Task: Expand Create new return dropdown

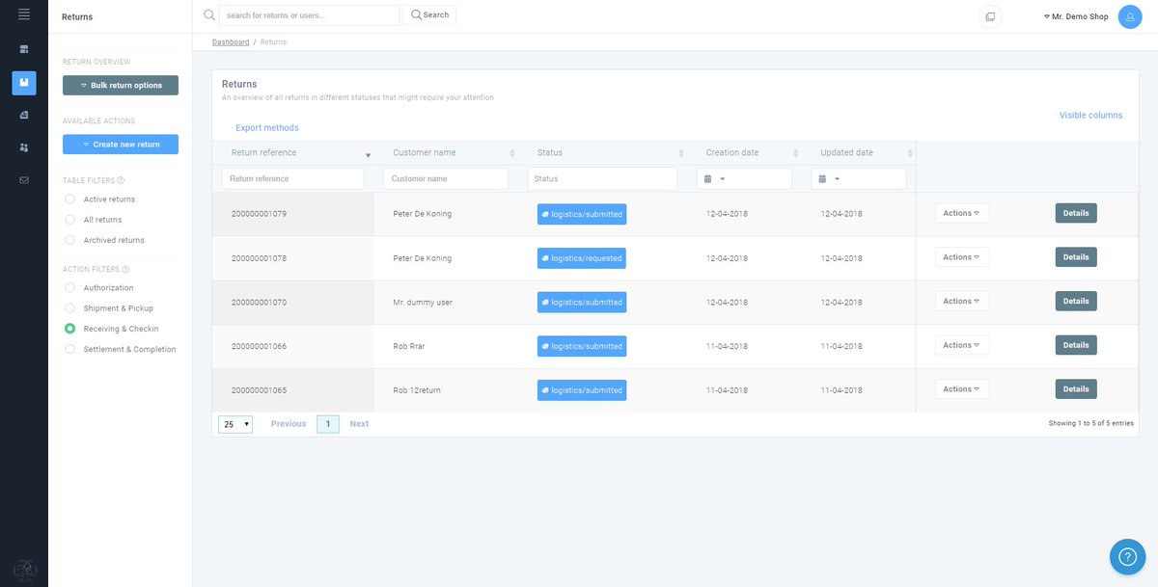Action: [x=121, y=145]
